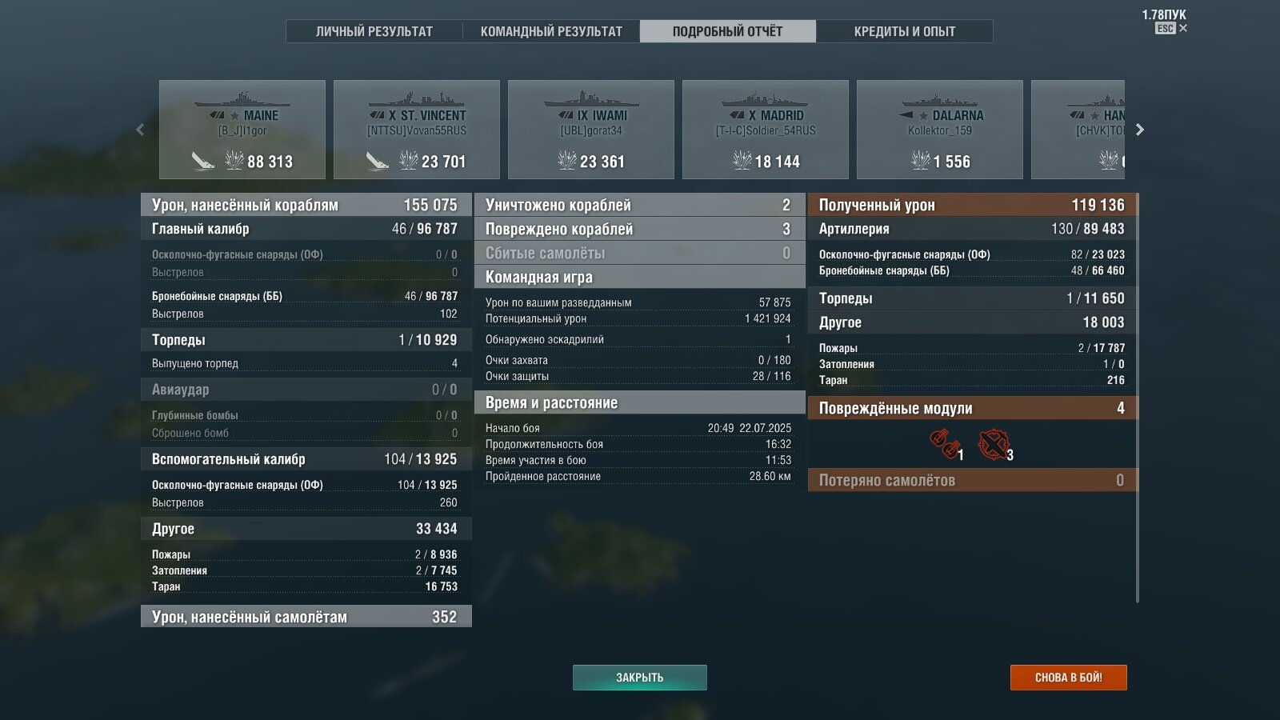Open the Личный результат tab
Image resolution: width=1280 pixels, height=720 pixels.
point(374,31)
